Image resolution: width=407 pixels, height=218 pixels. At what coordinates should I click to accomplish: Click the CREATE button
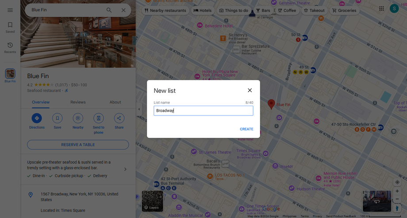pos(246,129)
